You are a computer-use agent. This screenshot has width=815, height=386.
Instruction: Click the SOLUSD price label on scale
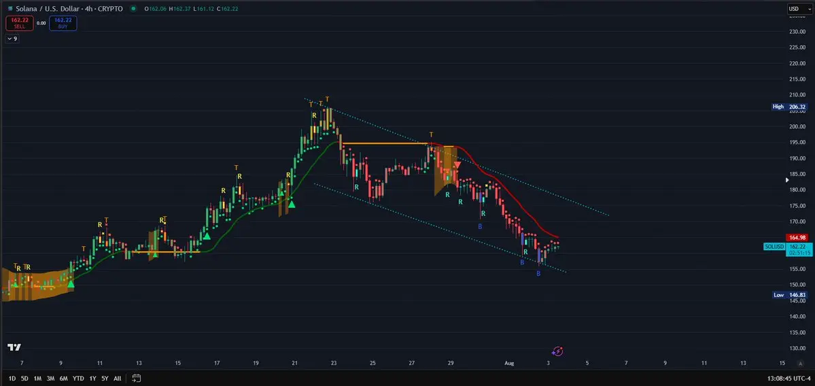coord(774,246)
